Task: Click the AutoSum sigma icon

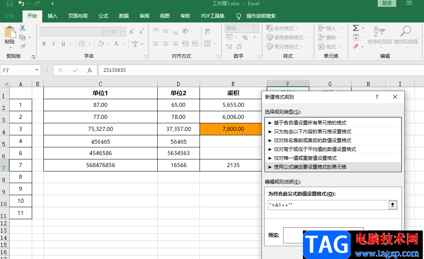Action: (356, 28)
